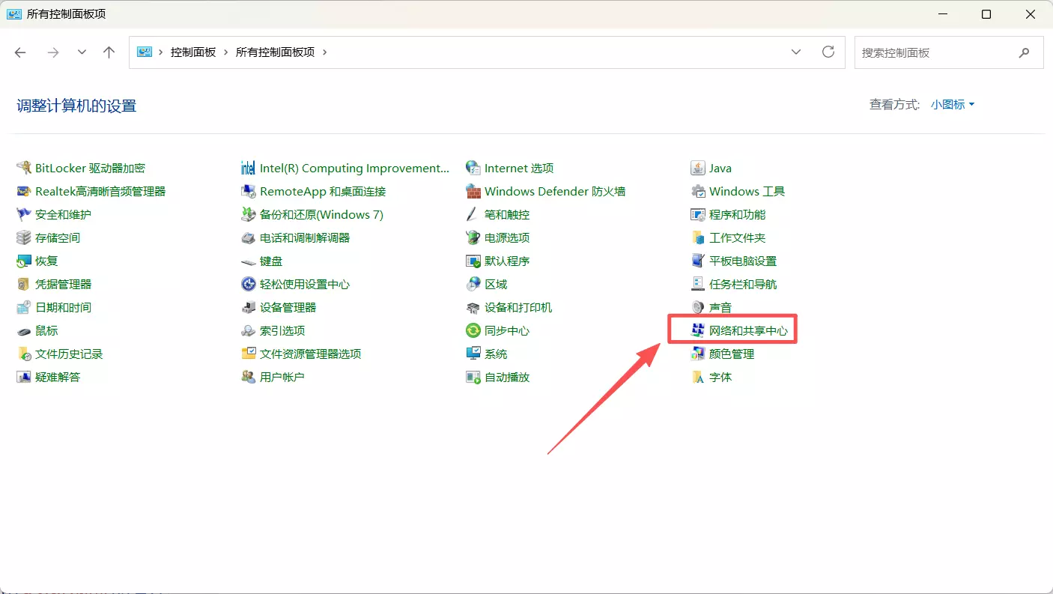Open the 恢复 icon
The height and width of the screenshot is (594, 1053).
[x=23, y=261]
